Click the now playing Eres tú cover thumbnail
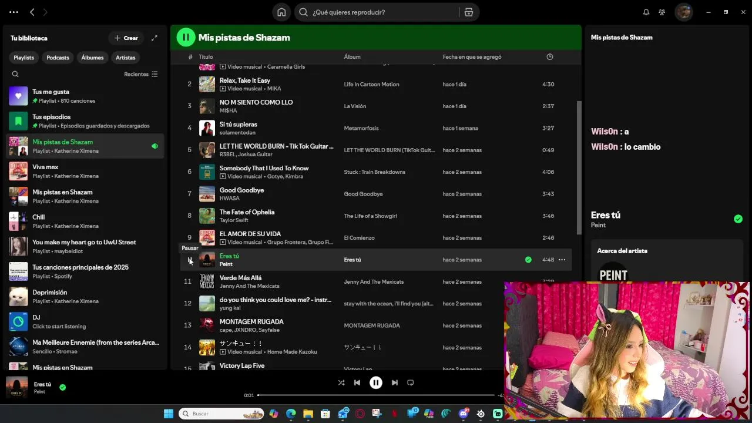752x423 pixels. tap(16, 388)
